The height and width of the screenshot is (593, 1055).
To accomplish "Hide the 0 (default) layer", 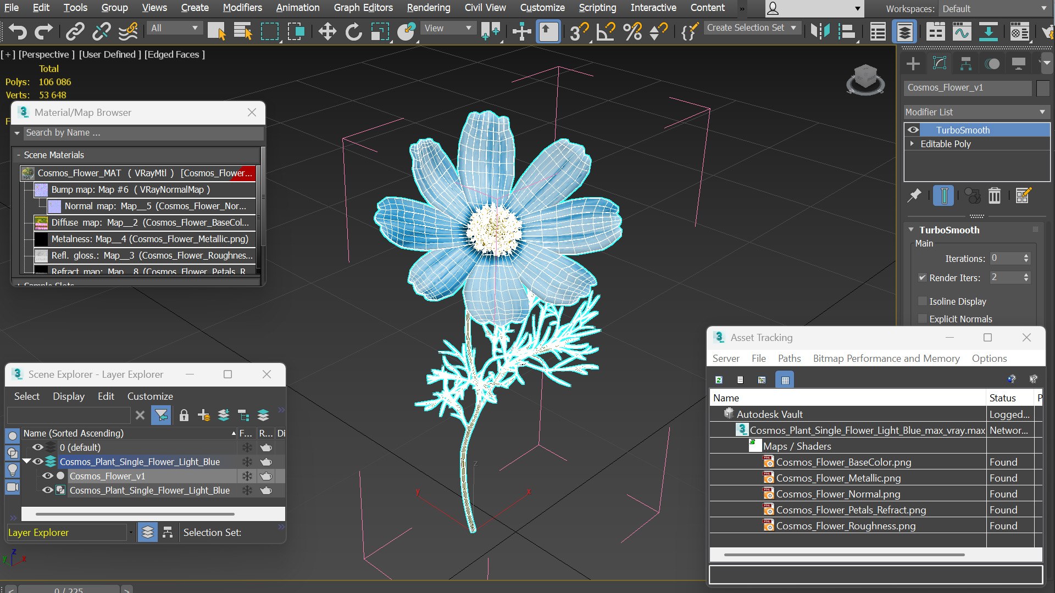I will click(37, 447).
